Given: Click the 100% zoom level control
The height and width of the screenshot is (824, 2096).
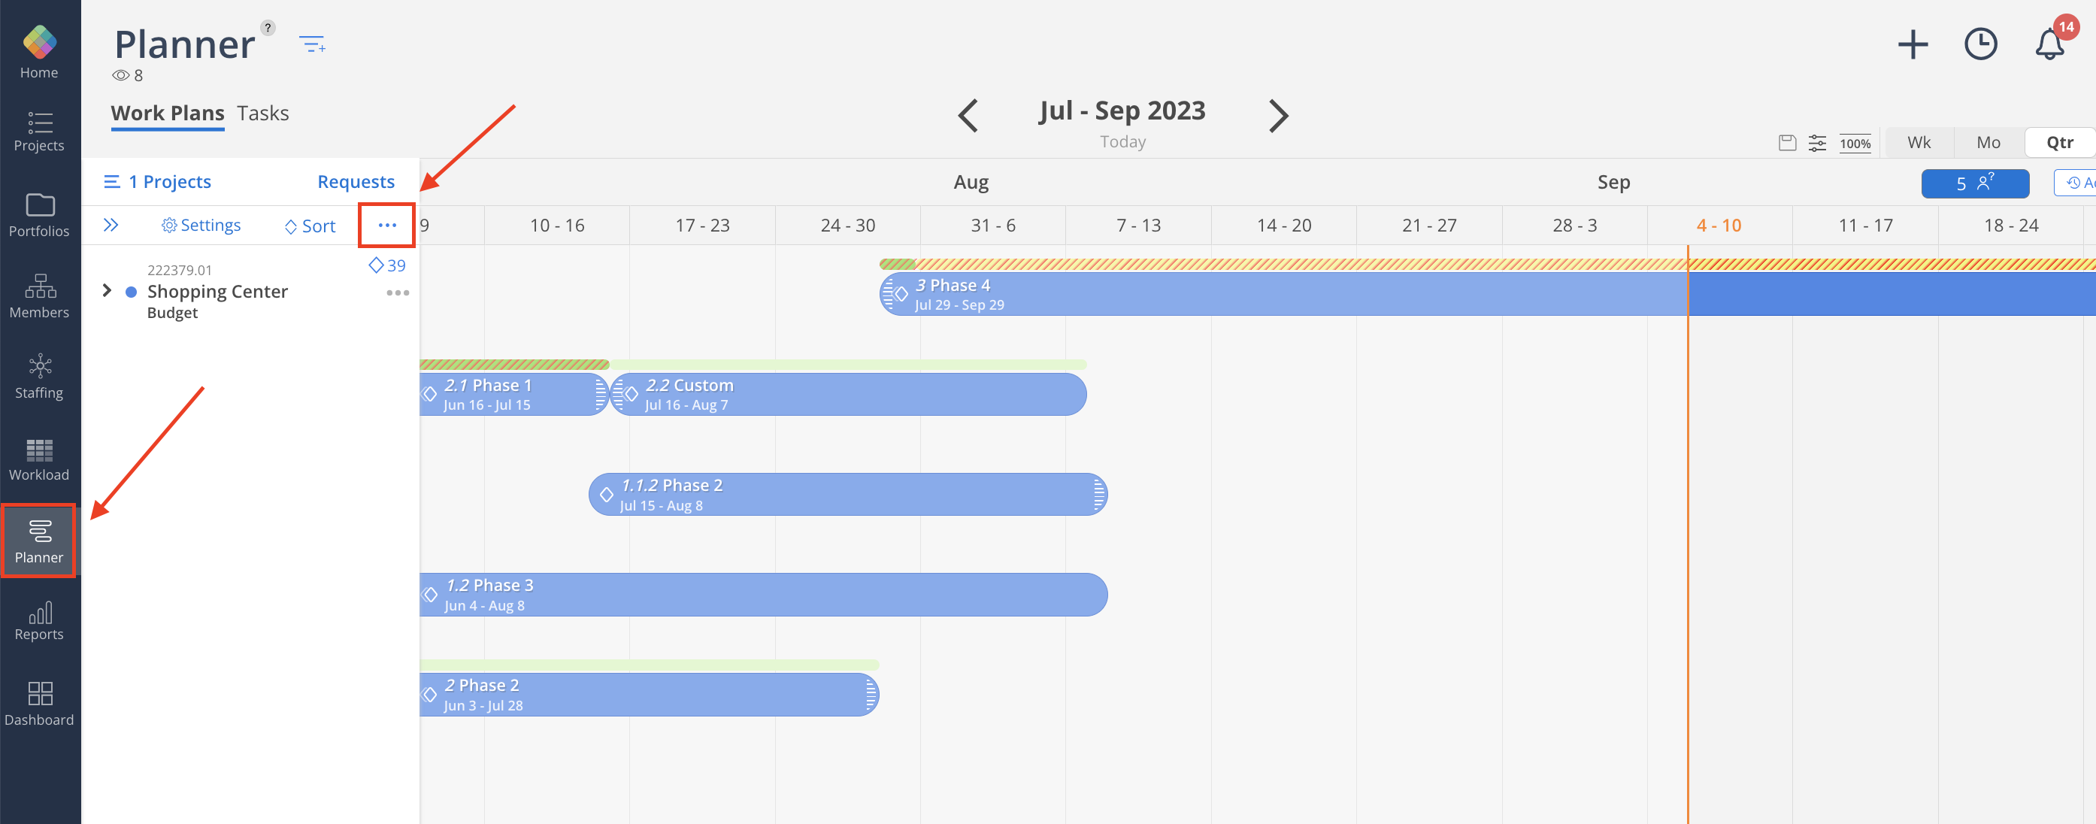Looking at the screenshot, I should [x=1855, y=144].
